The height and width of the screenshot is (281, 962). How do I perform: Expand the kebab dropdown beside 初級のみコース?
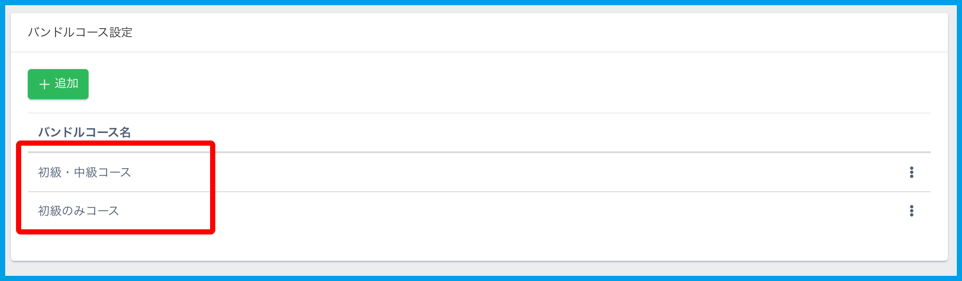[x=912, y=211]
